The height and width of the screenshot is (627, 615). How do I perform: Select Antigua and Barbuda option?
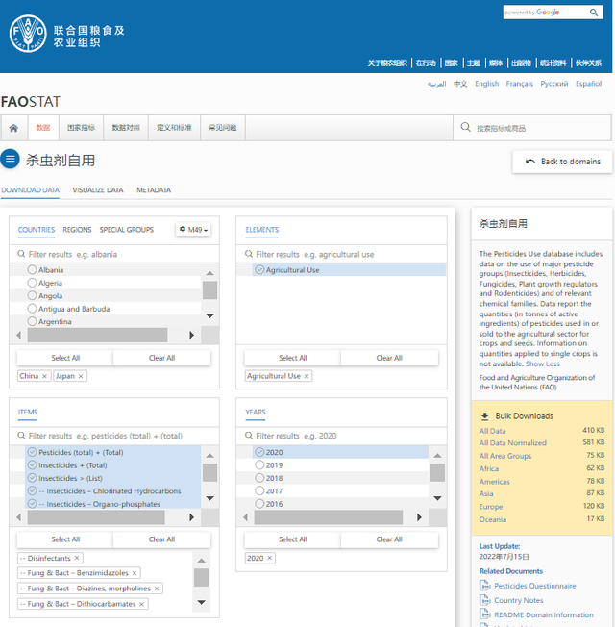point(32,309)
